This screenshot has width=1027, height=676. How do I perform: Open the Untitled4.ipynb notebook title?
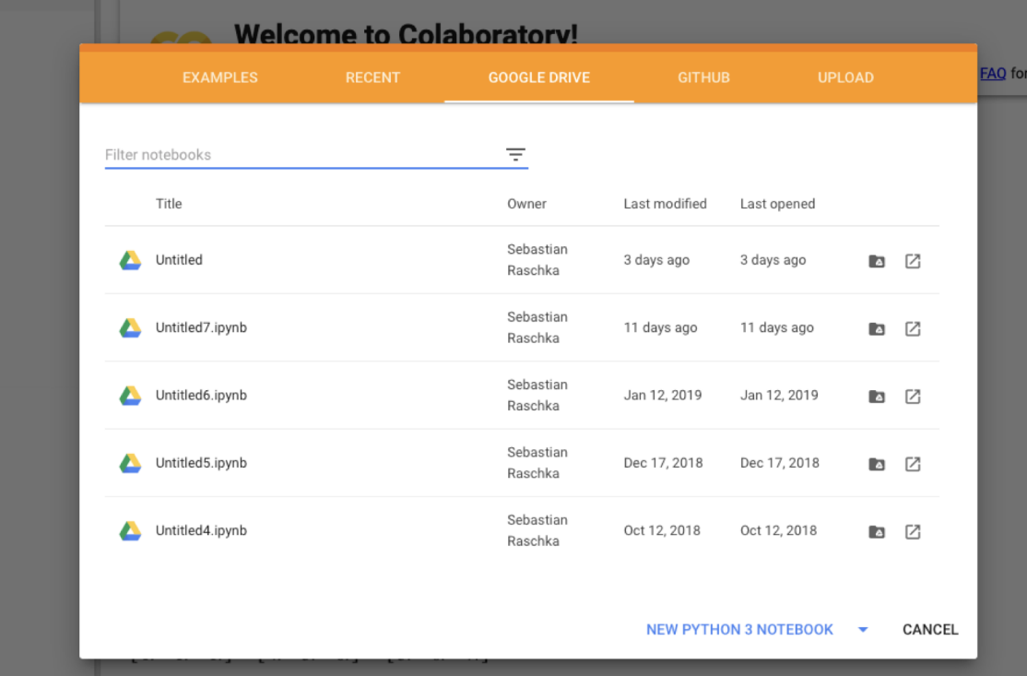[x=201, y=530]
